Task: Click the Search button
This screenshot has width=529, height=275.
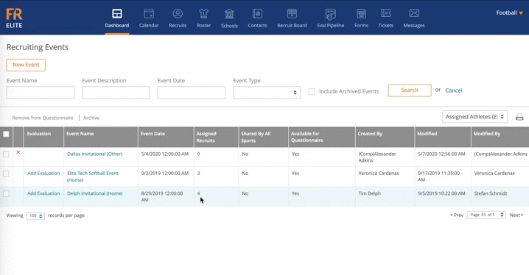Action: pos(410,90)
